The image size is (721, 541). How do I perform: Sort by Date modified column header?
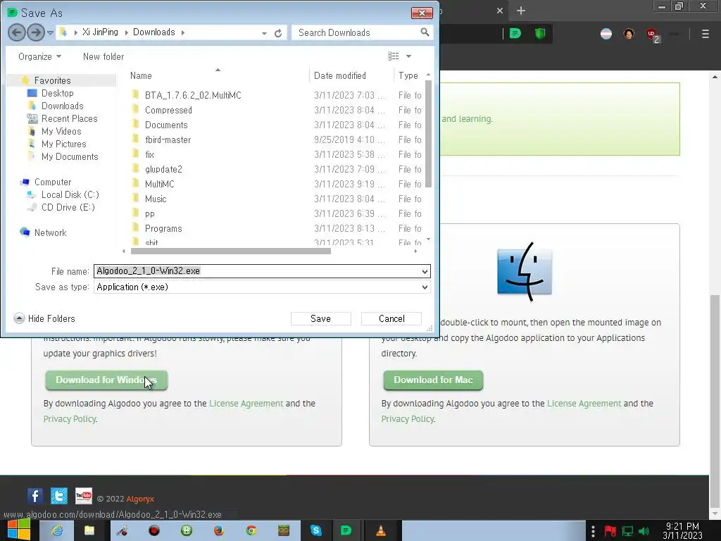(340, 75)
